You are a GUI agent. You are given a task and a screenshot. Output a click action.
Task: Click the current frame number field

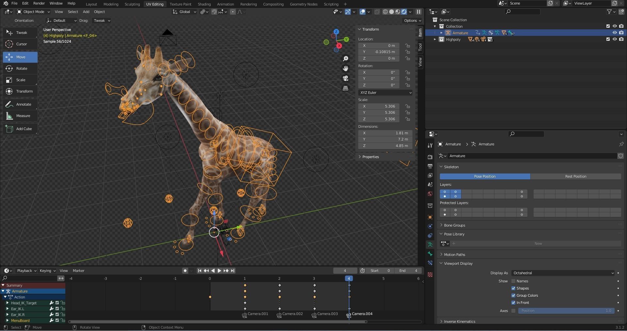point(345,271)
